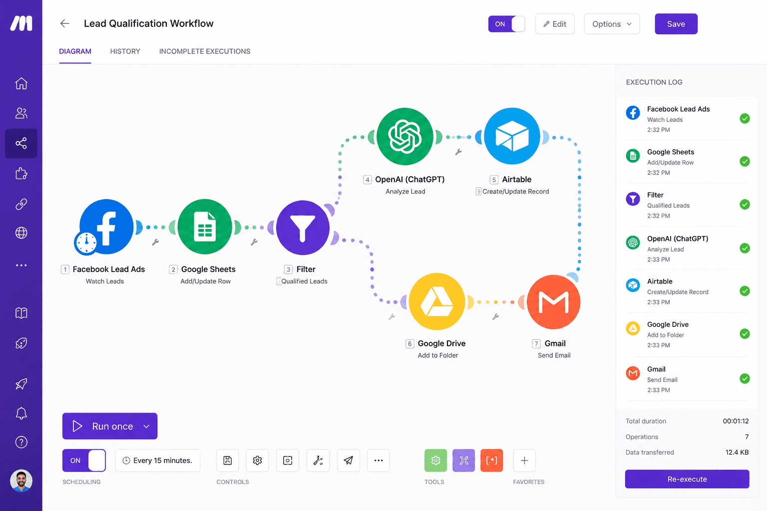Open the Resource hub book icon
The height and width of the screenshot is (511, 767).
click(x=21, y=313)
